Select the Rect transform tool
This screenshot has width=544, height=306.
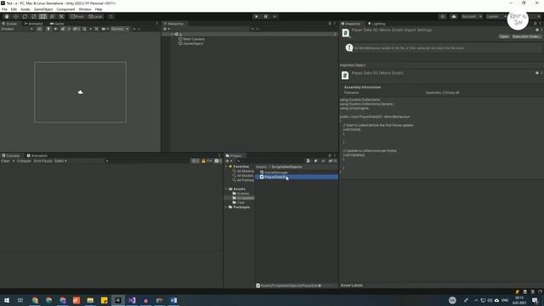[x=42, y=16]
